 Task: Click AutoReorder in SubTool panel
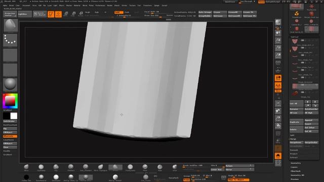311,109
